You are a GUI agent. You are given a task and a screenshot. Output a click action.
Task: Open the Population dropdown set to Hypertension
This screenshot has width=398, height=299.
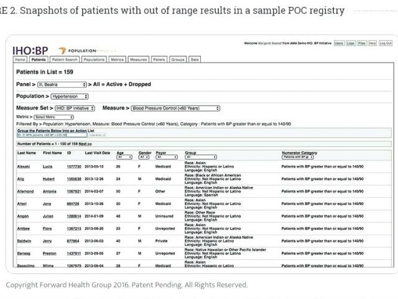68,96
